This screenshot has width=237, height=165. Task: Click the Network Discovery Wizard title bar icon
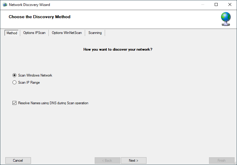coord(5,5)
